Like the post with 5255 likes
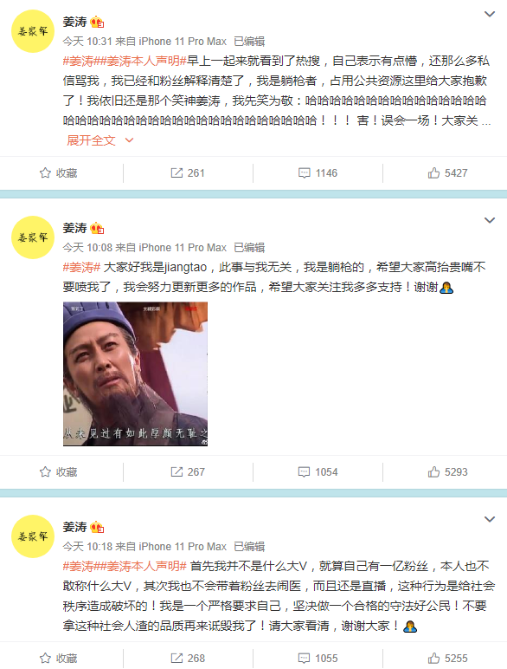The height and width of the screenshot is (669, 507). (447, 659)
